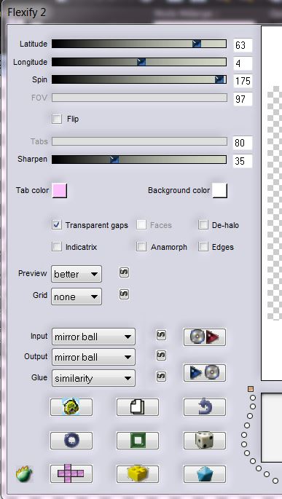The image size is (282, 499).
Task: Uncheck Transparent gaps
Action: coord(57,225)
